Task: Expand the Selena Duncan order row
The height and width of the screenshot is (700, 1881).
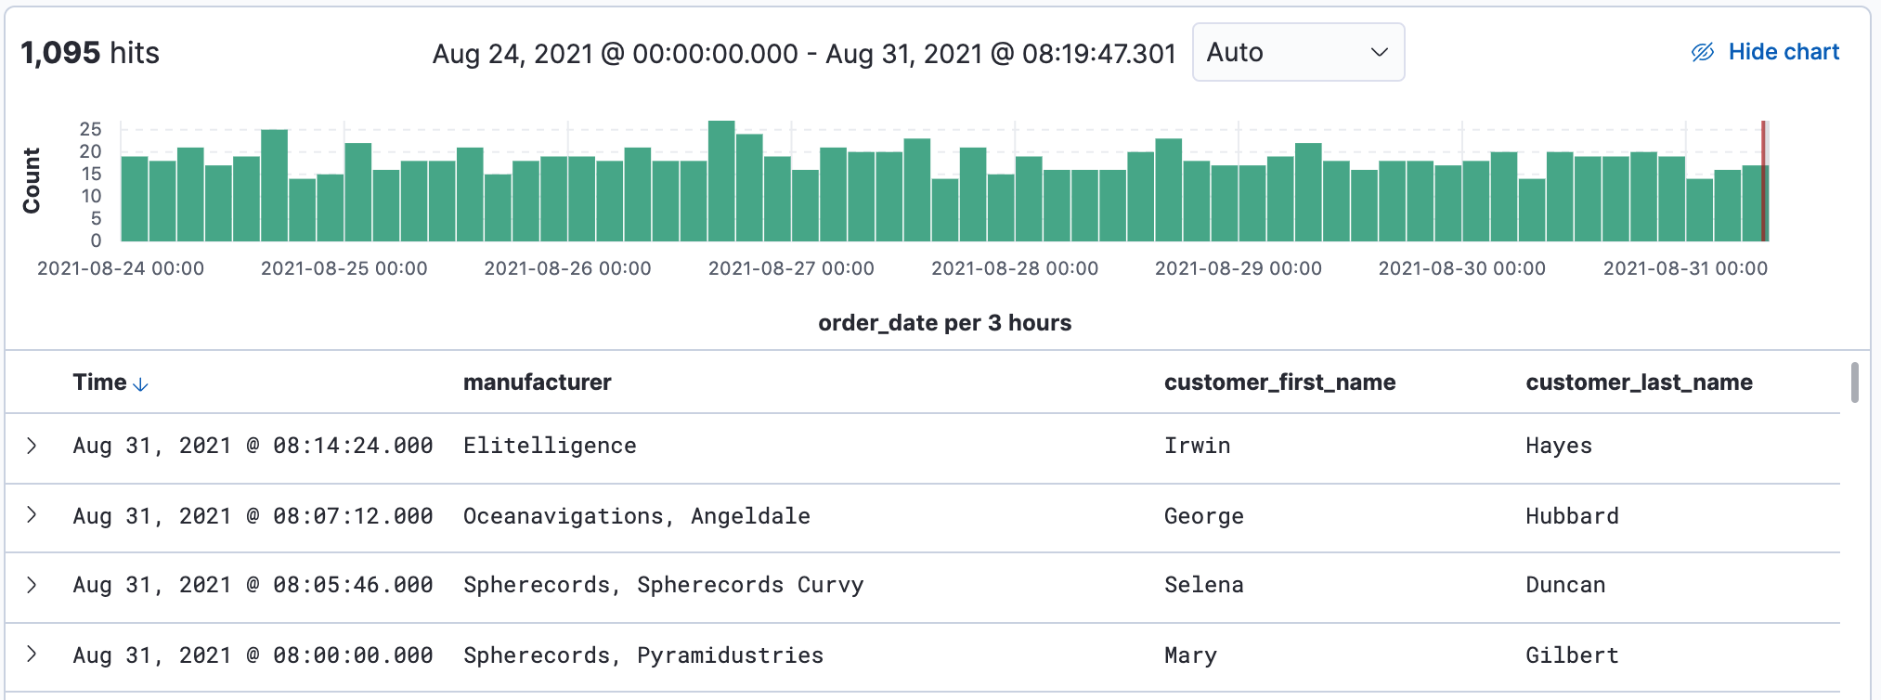Action: (32, 585)
